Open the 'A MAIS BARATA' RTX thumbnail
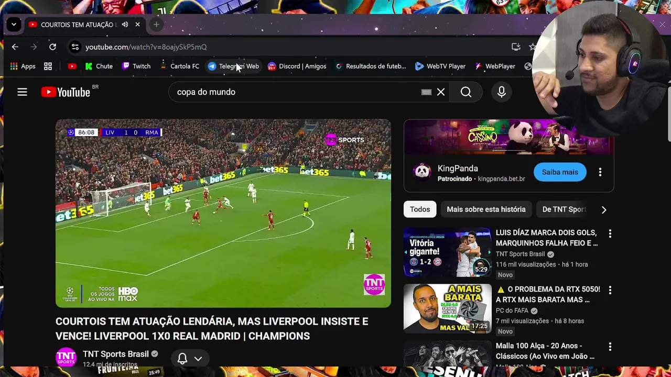The height and width of the screenshot is (377, 671). (x=448, y=308)
